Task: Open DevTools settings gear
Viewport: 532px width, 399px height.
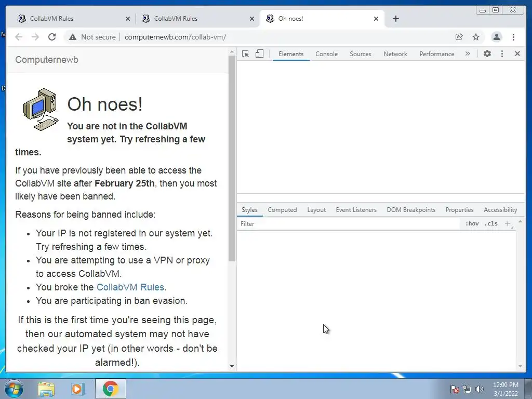Action: [x=487, y=54]
